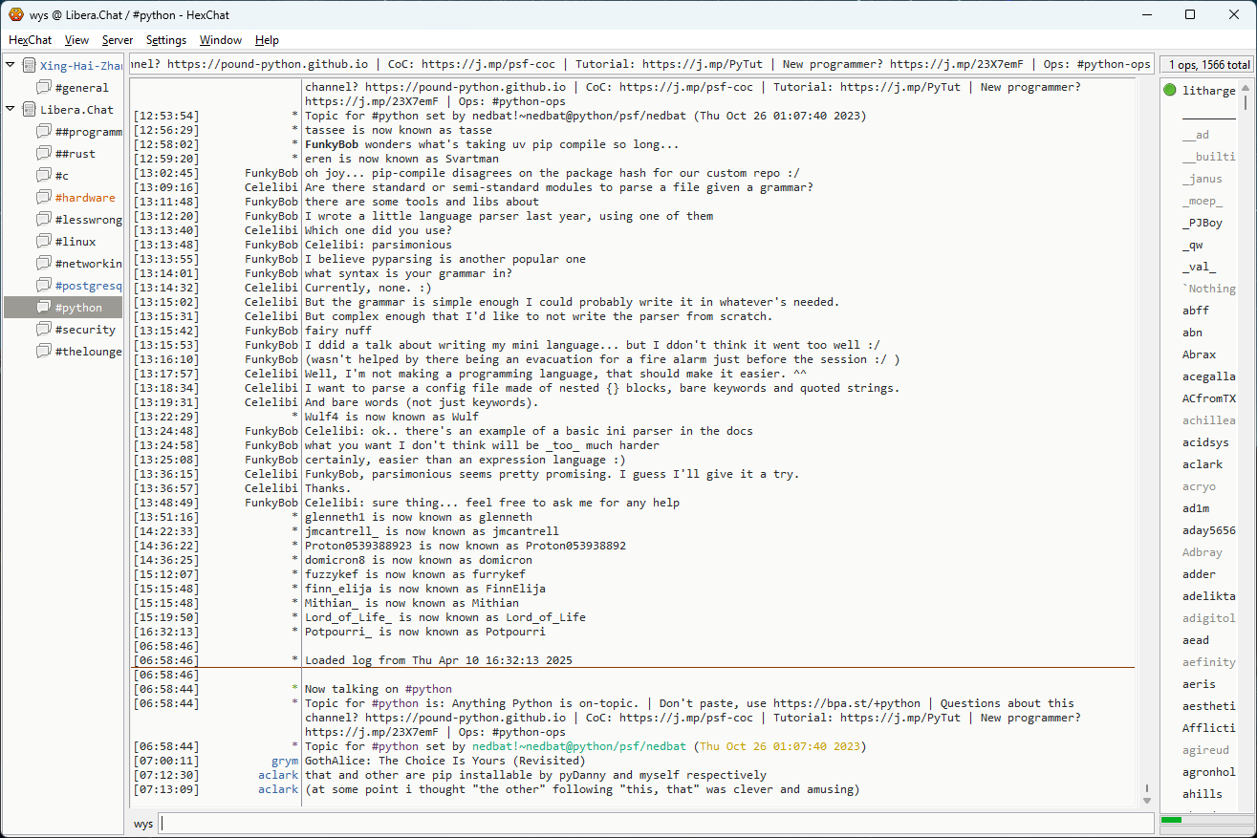Viewport: 1257px width, 838px height.
Task: Collapse the Libera.Chat server tree
Action: point(11,110)
